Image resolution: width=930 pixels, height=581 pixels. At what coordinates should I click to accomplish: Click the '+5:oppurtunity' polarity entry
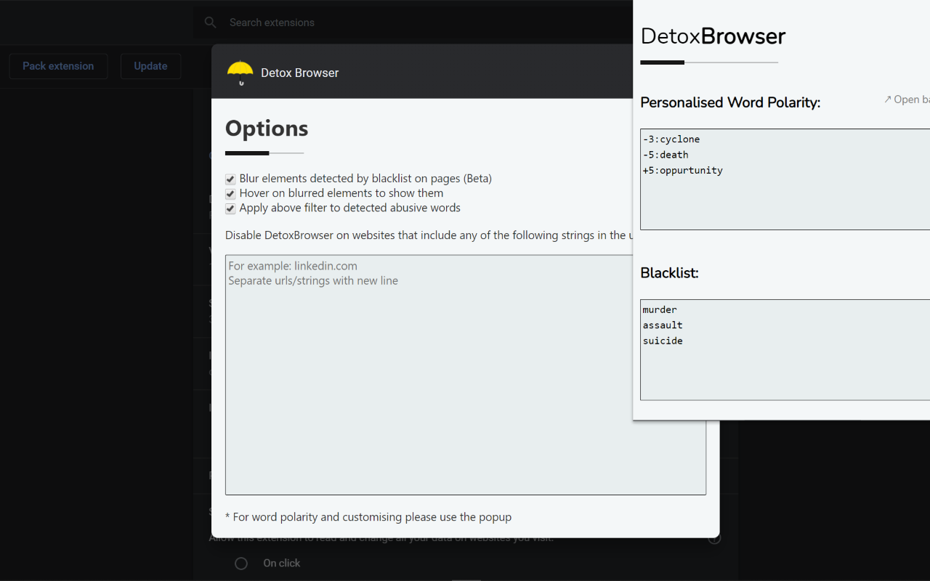683,171
